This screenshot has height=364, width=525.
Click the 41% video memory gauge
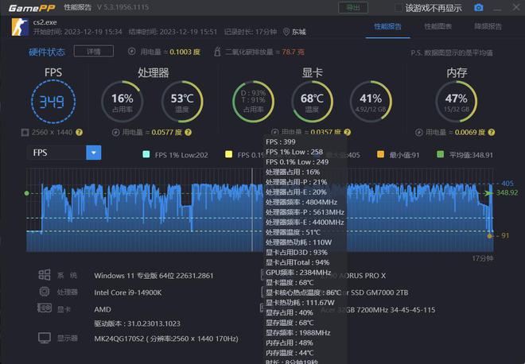(371, 102)
